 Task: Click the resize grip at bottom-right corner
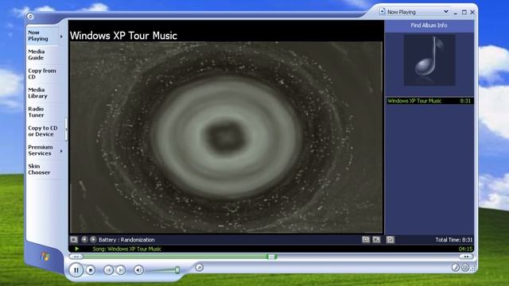(473, 269)
